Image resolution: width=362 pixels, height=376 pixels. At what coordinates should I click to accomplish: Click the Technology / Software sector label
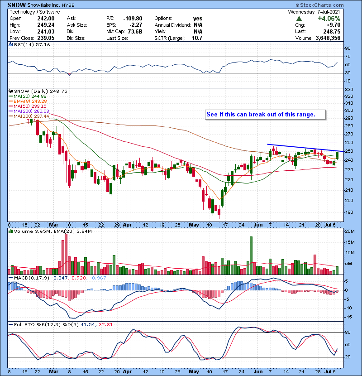click(35, 12)
